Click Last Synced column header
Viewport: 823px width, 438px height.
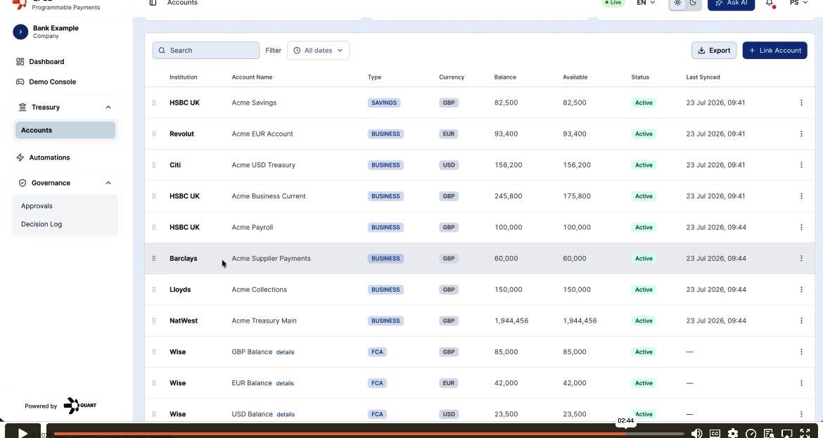click(x=703, y=77)
